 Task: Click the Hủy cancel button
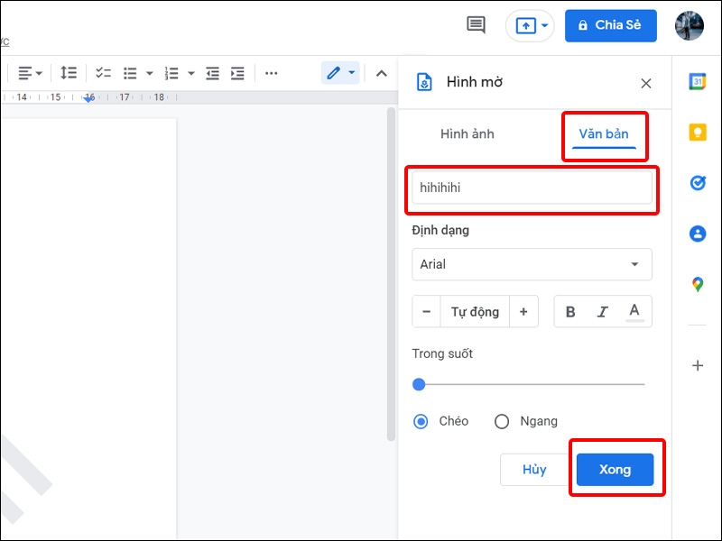[534, 470]
